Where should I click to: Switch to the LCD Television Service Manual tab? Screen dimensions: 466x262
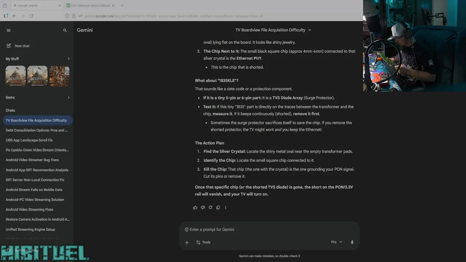click(90, 5)
